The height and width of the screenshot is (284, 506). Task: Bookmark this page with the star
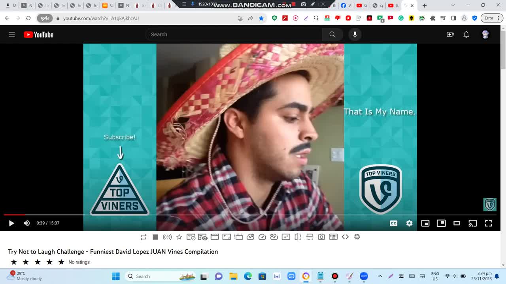(261, 18)
